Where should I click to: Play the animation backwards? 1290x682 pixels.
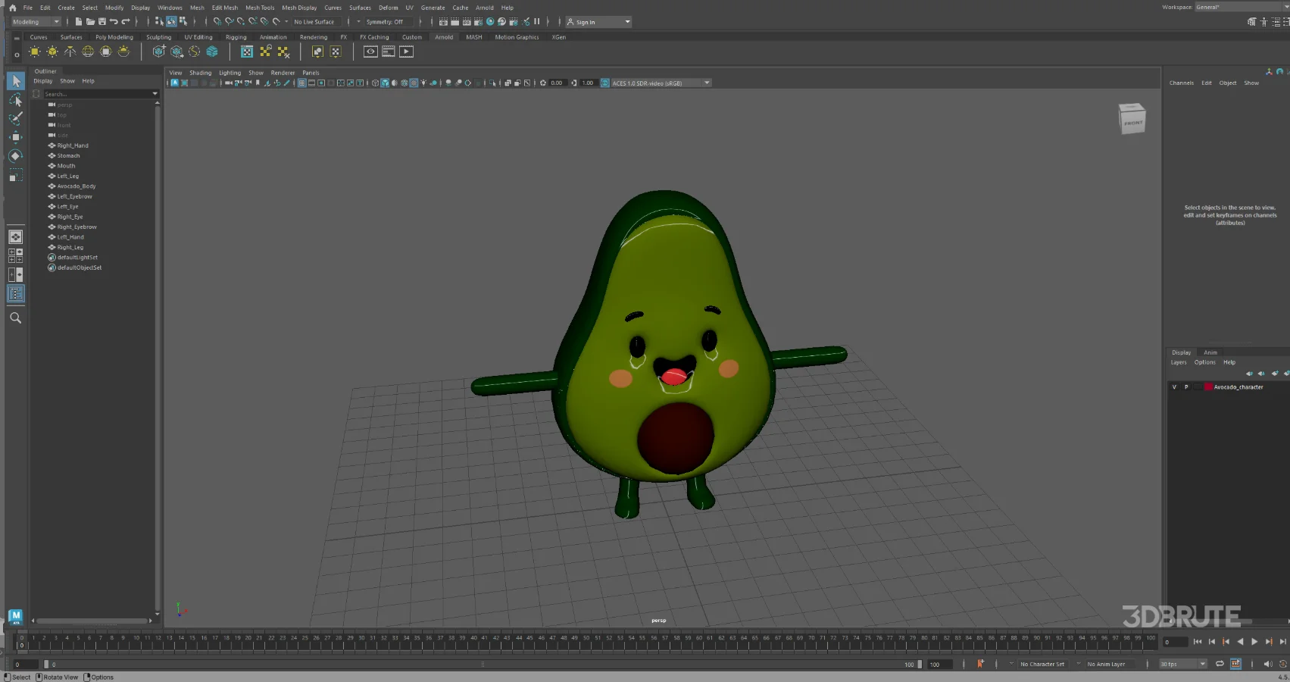pyautogui.click(x=1240, y=642)
